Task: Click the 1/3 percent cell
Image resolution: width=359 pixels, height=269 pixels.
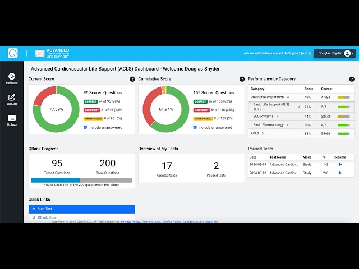Action: [x=325, y=164]
